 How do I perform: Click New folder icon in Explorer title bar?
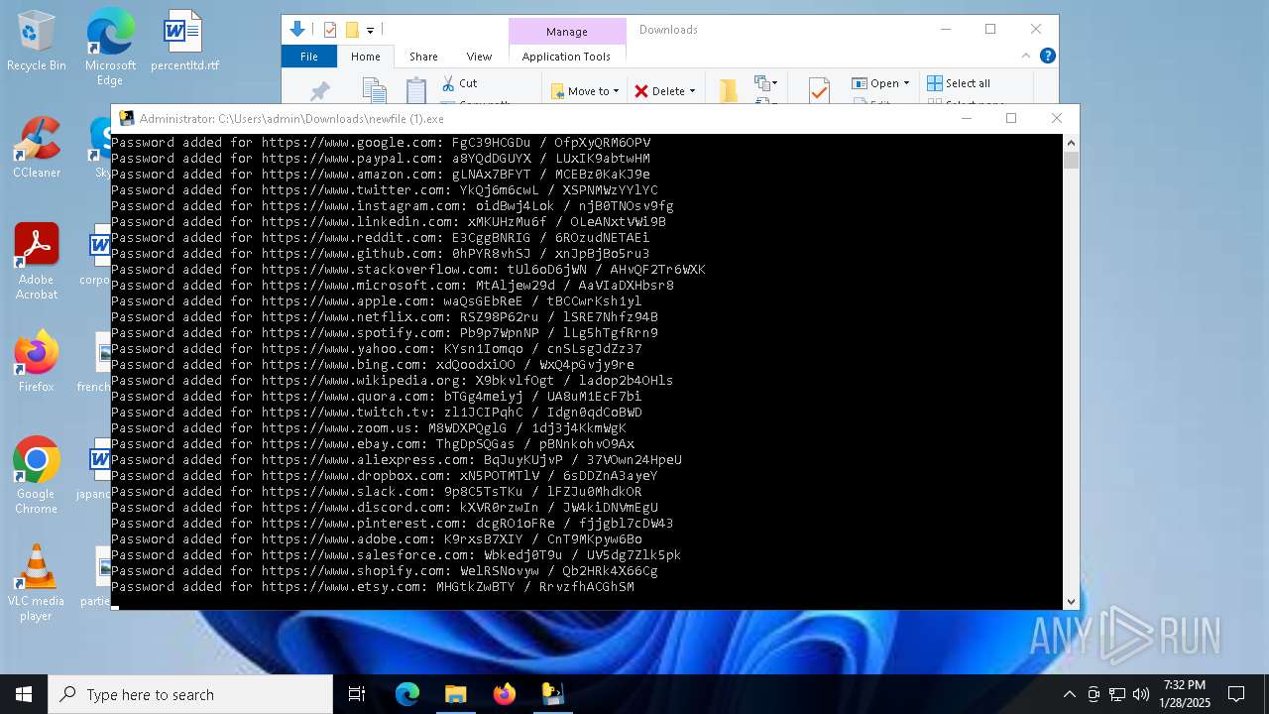[351, 30]
